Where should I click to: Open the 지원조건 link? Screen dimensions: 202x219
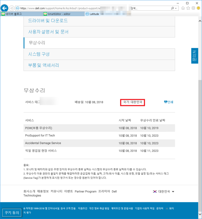pos(83,208)
